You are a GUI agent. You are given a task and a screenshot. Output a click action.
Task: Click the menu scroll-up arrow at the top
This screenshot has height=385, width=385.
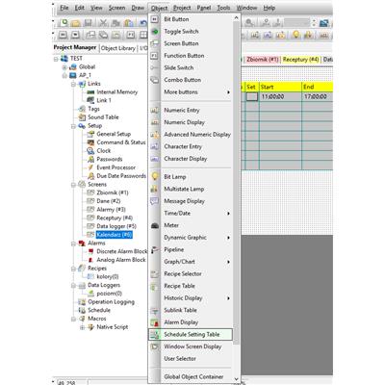(237, 18)
